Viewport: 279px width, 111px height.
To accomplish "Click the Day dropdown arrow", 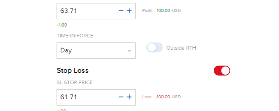I will pos(129,51).
